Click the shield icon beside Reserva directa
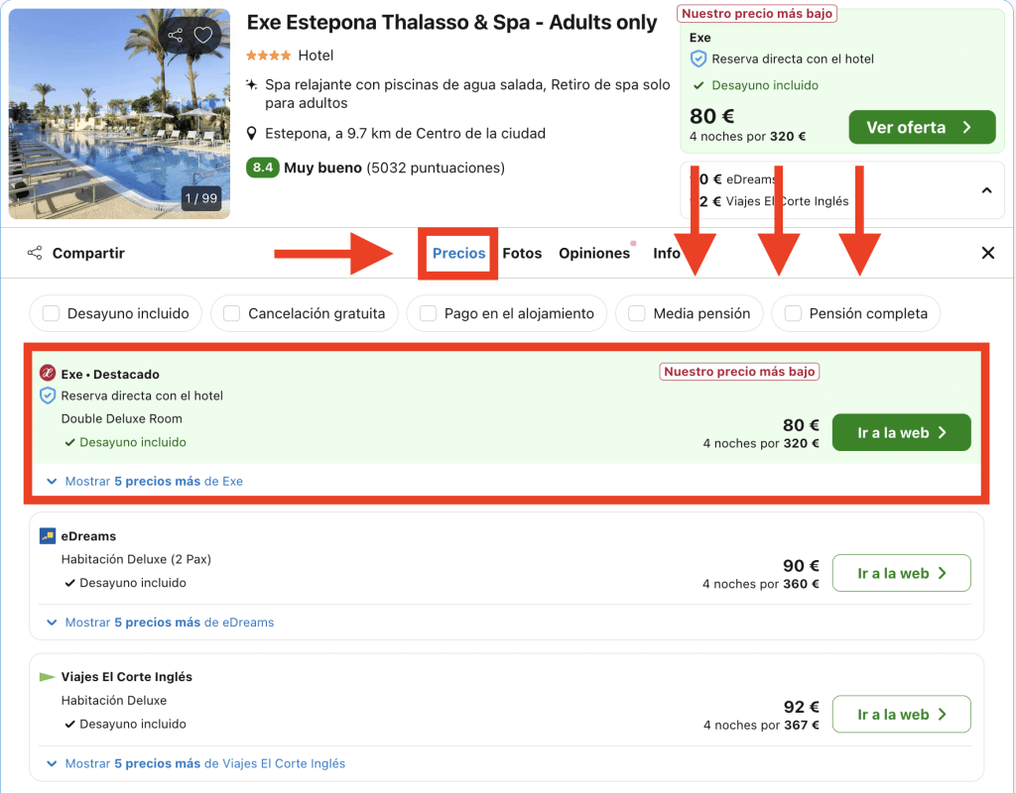 [47, 396]
